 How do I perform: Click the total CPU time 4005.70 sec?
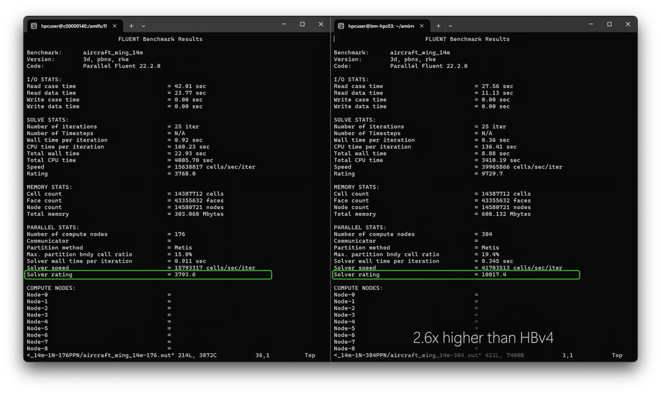point(193,160)
